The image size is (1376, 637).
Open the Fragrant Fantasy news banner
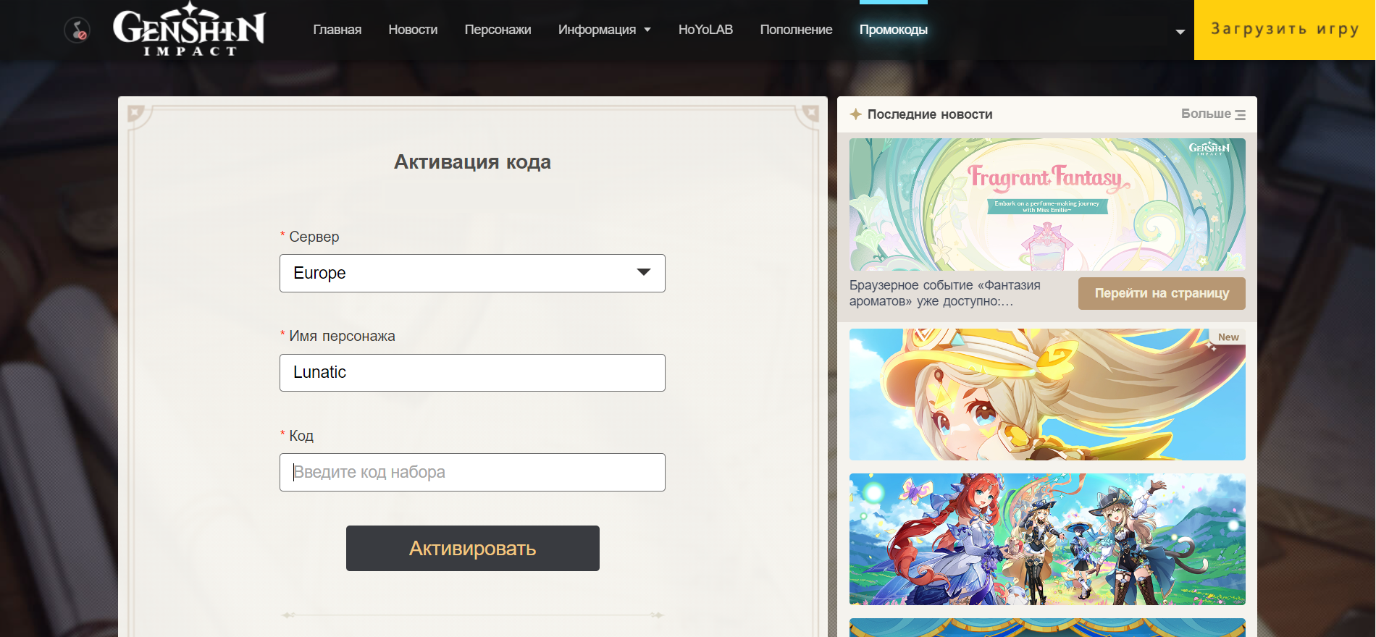(1047, 204)
